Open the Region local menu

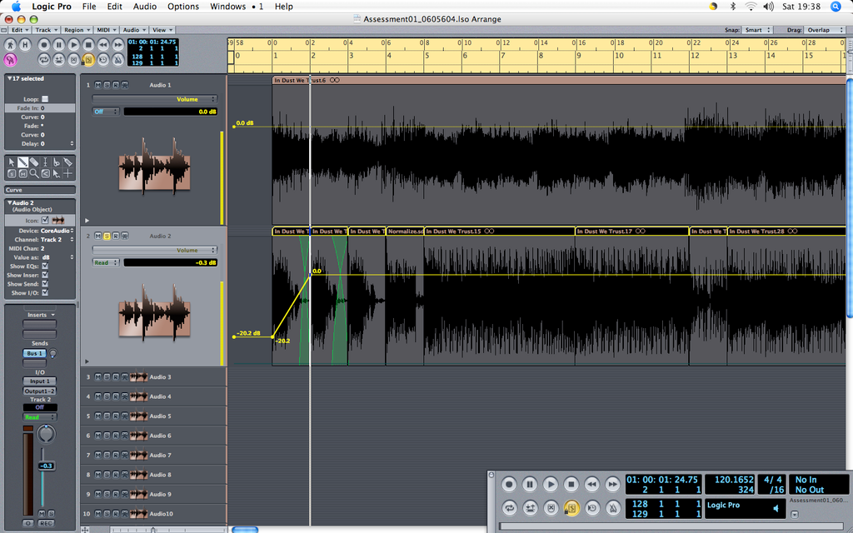tap(77, 30)
